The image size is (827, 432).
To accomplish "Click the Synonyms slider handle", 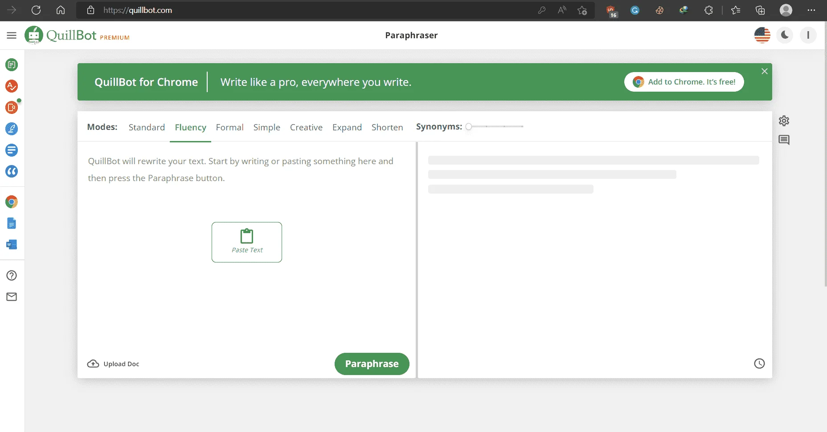I will pyautogui.click(x=469, y=127).
